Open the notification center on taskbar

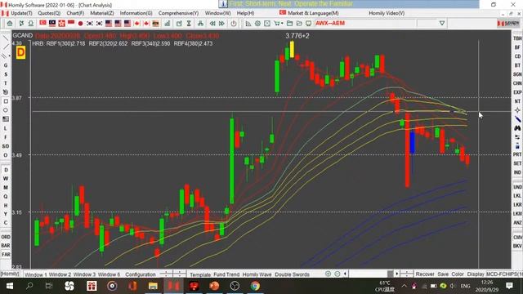[509, 286]
